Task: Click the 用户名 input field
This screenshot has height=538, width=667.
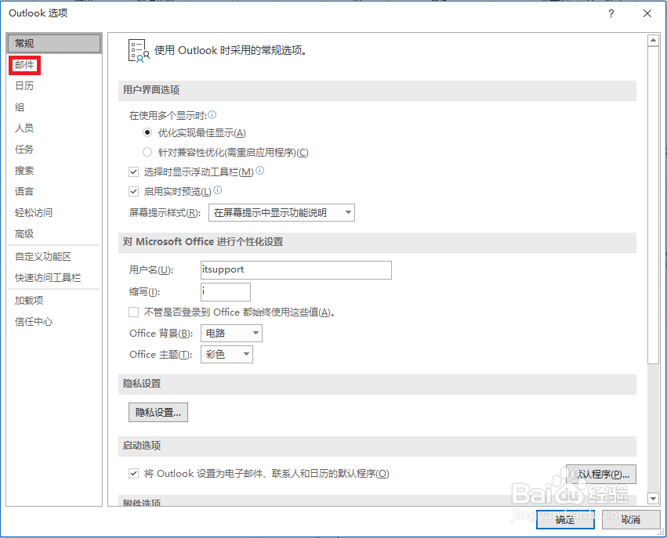Action: coord(296,270)
